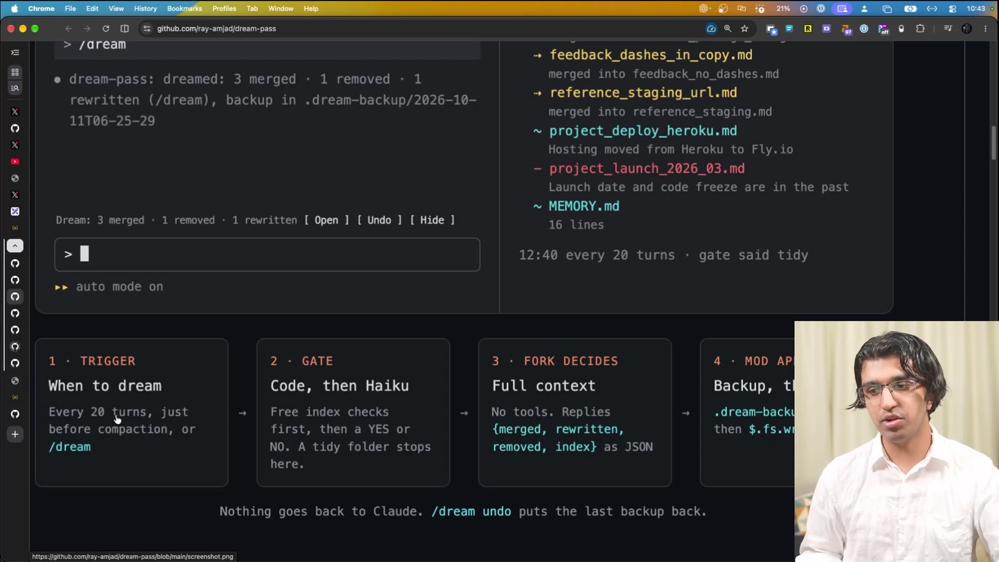999x562 pixels.
Task: Collapse the tab group with the chevron
Action: tap(15, 246)
